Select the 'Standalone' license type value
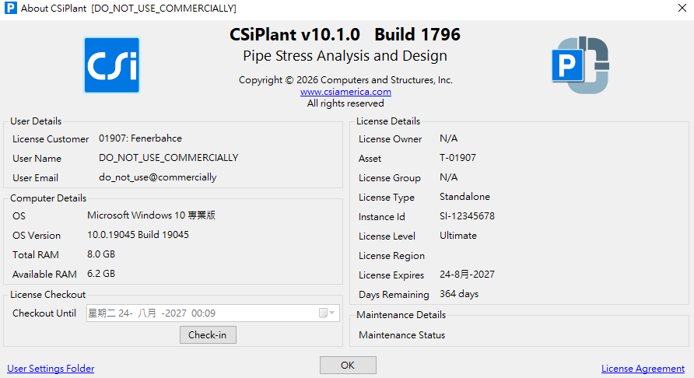This screenshot has height=378, width=694. pos(464,197)
